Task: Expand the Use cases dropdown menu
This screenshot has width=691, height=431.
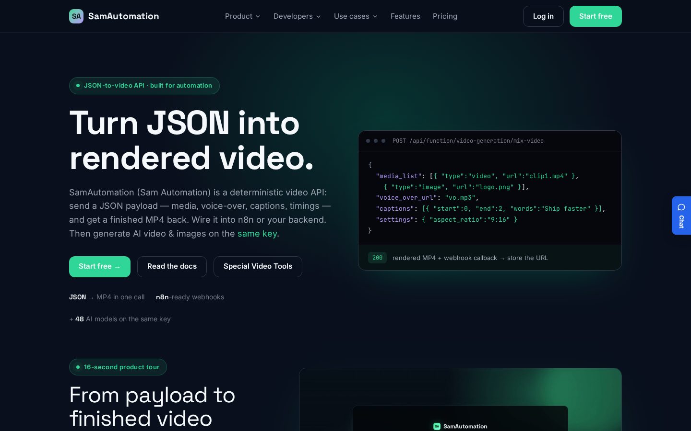Action: (356, 16)
